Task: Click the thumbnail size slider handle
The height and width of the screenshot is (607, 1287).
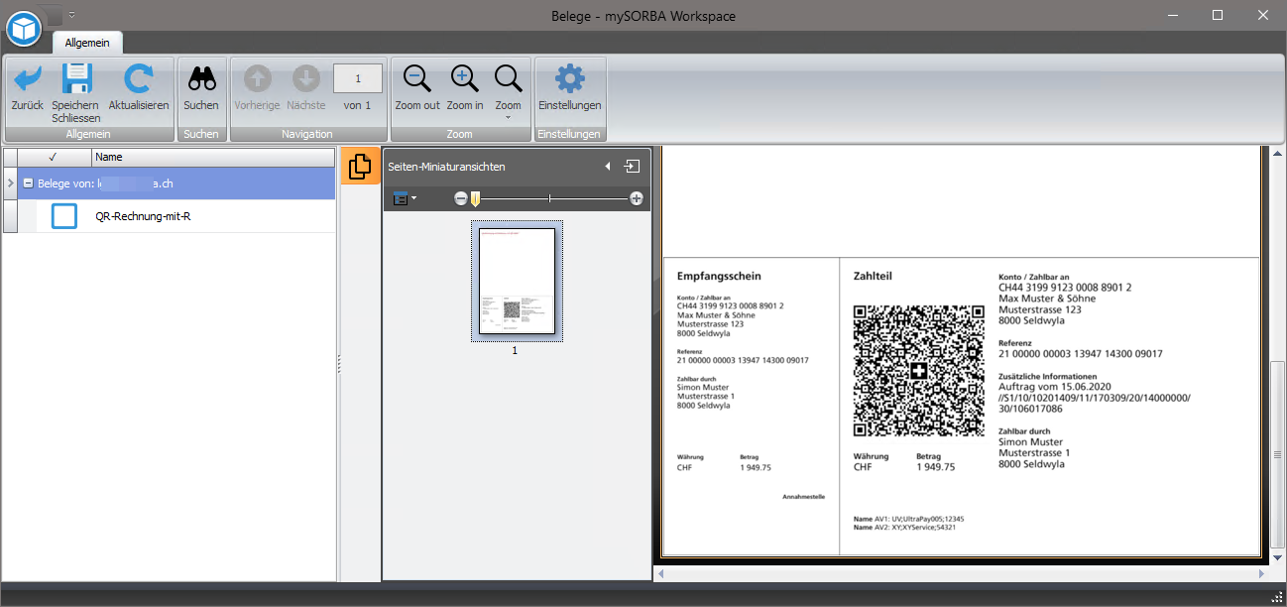Action: (475, 199)
